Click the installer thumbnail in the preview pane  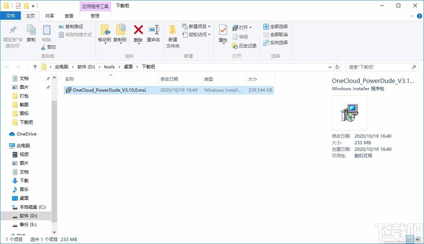349,113
